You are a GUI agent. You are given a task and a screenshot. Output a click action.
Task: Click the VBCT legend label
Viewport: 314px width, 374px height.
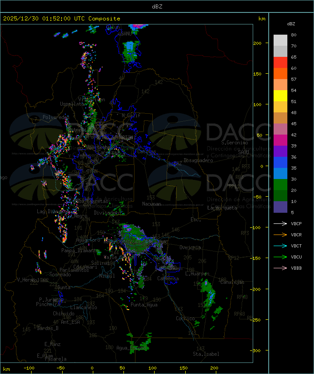tap(296, 246)
